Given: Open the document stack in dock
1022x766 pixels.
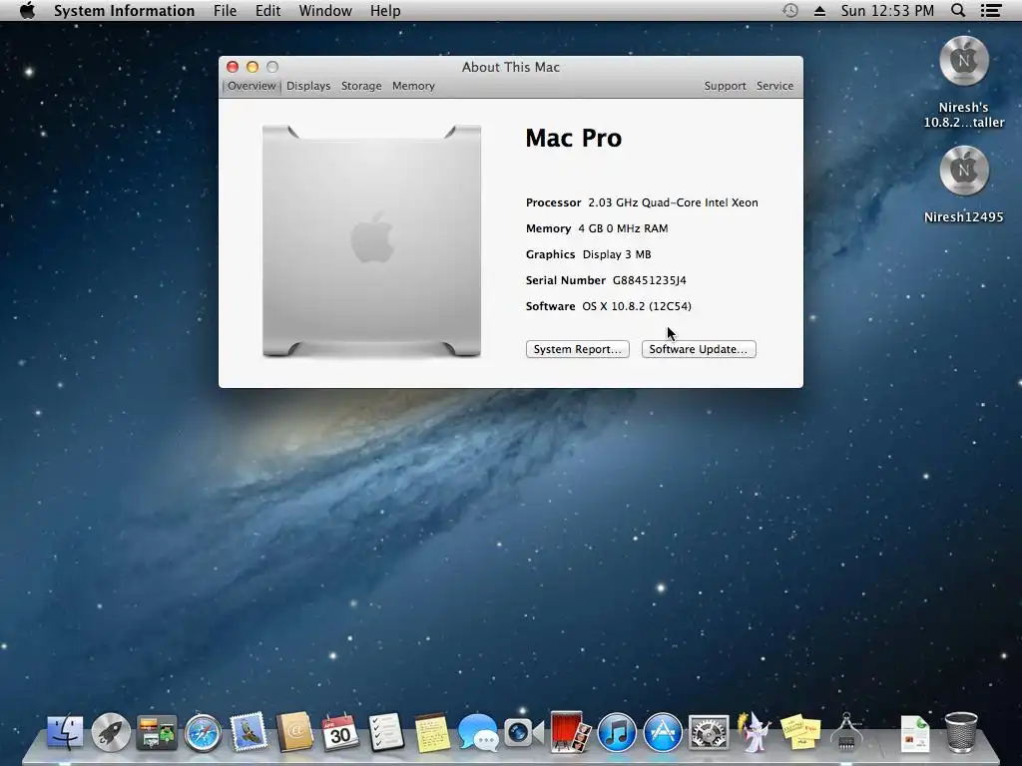Looking at the screenshot, I should (915, 733).
